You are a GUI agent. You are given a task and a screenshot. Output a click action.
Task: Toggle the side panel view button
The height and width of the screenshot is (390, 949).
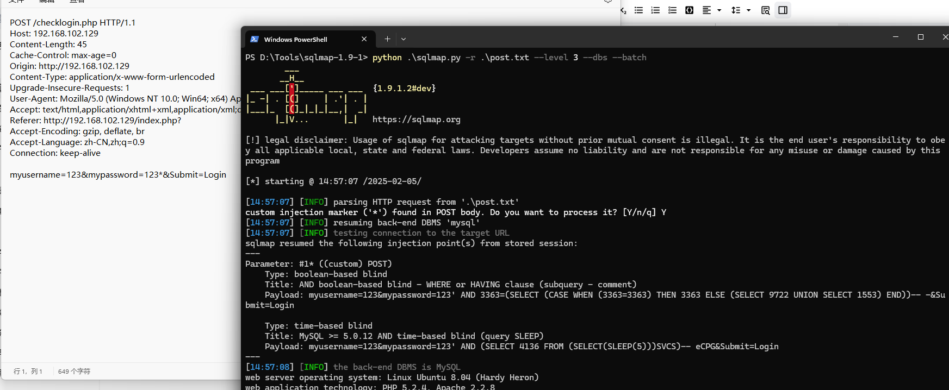tap(783, 10)
